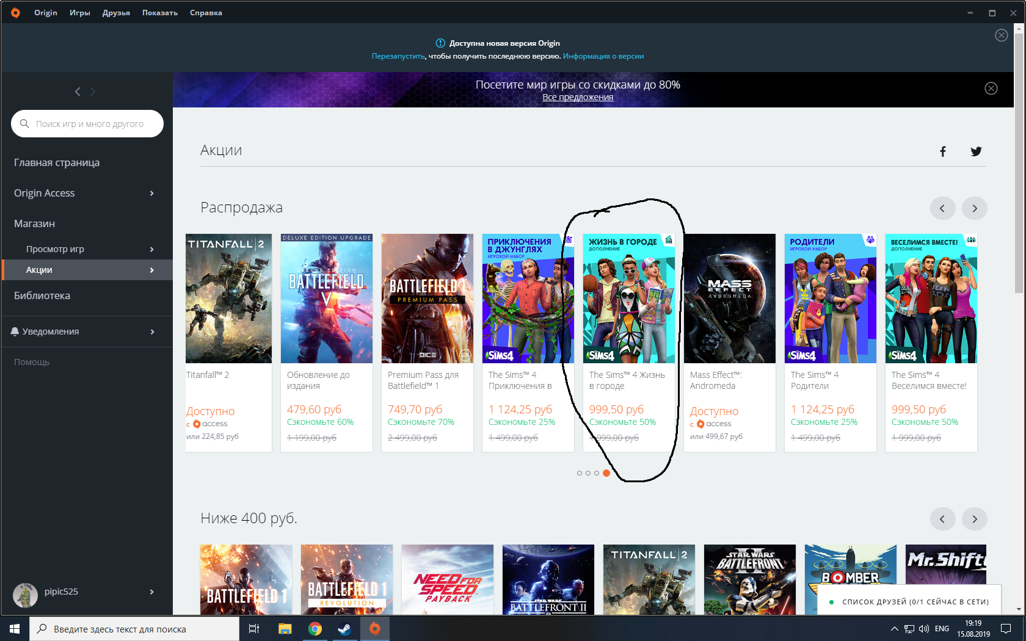Dismiss the 80% discount promo banner
The width and height of the screenshot is (1026, 641).
991,89
